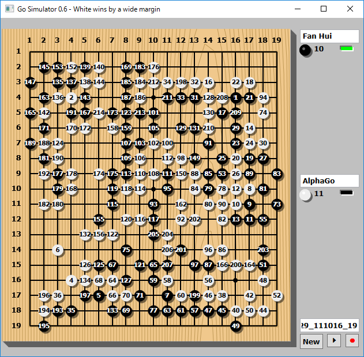Viewport: 364px width, 357px height.
Task: Click black stone numbered 1
Action: (x=235, y=97)
